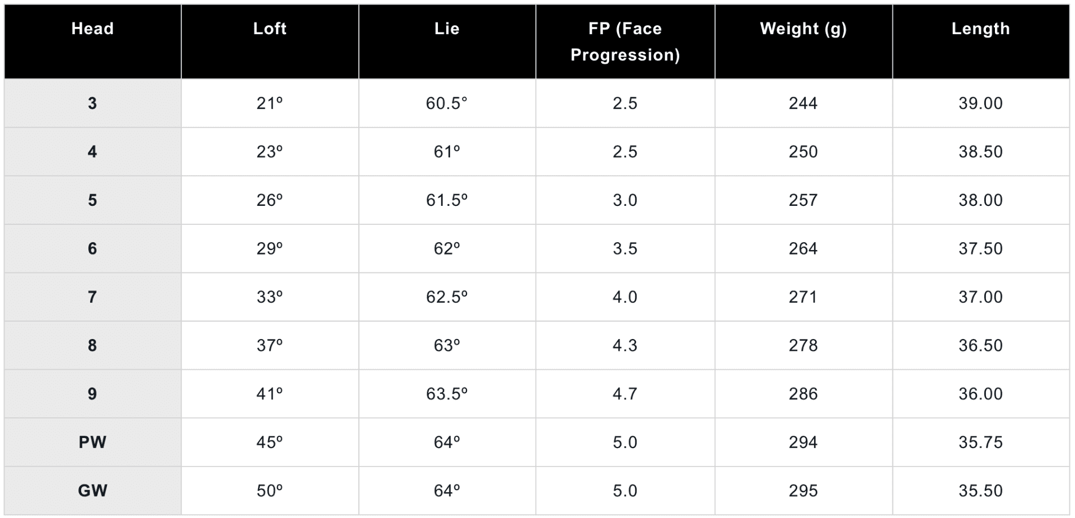This screenshot has height=518, width=1075.
Task: Click the face progression value 4.3
Action: pyautogui.click(x=625, y=346)
